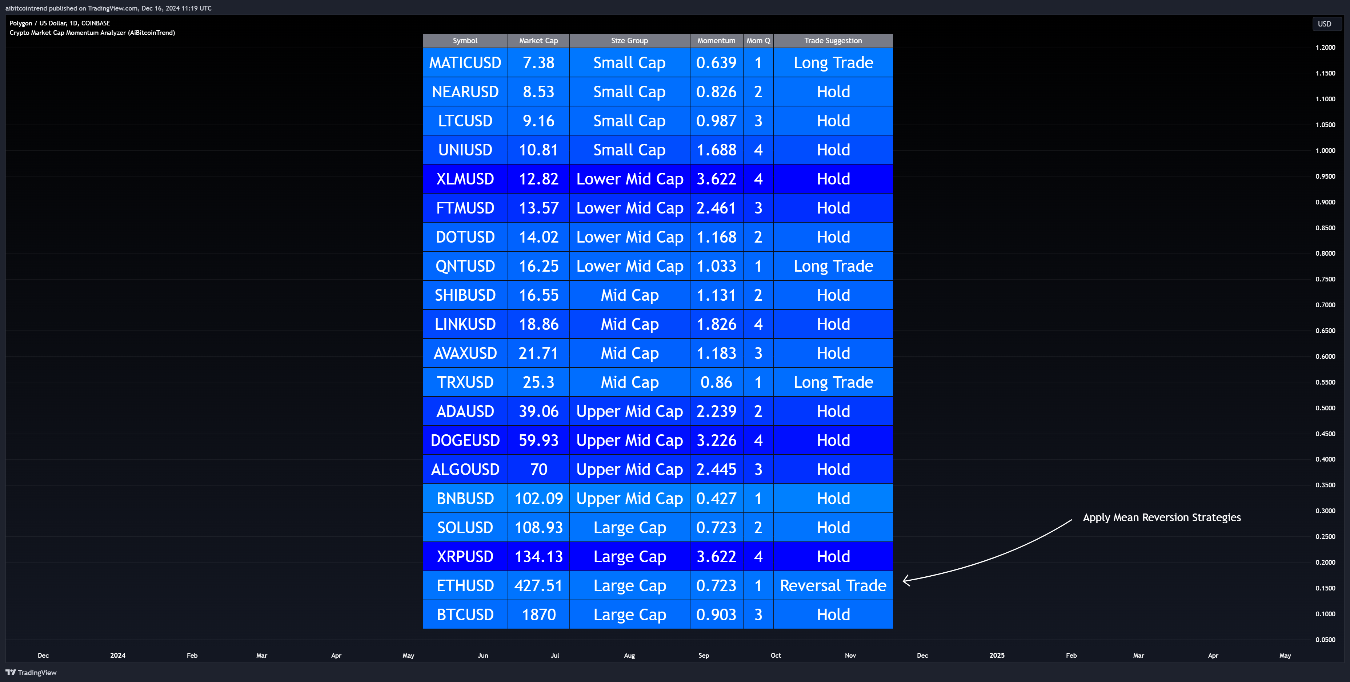Click the 0.0500 price scale label
Screen dimensions: 1350x682
point(1325,640)
